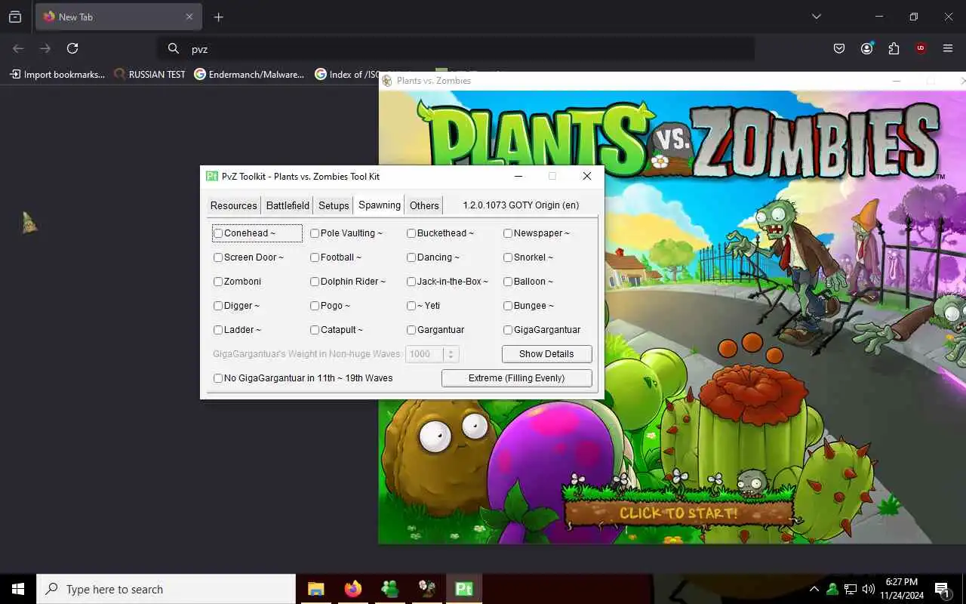Open a new browser tab
966x604 pixels.
coord(218,17)
